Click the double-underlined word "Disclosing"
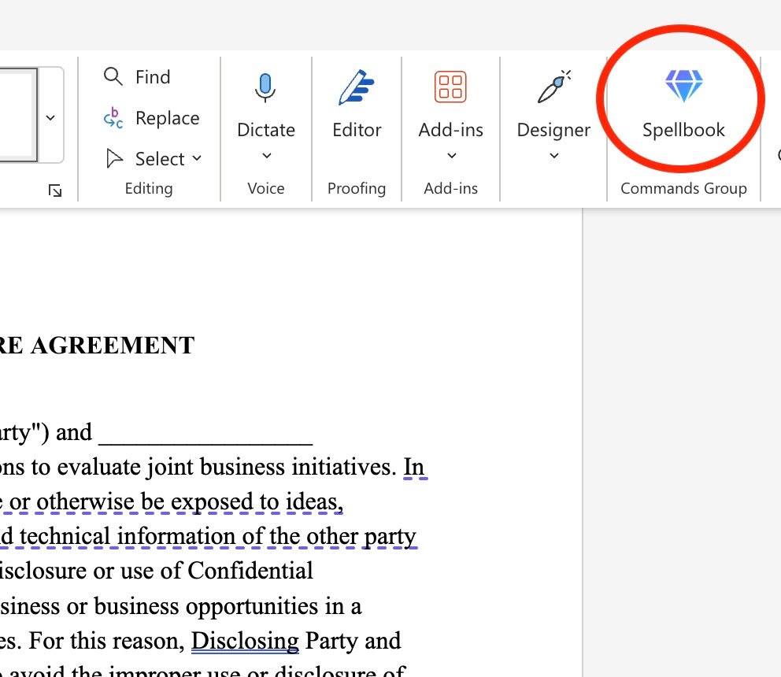The image size is (781, 677). [x=245, y=641]
